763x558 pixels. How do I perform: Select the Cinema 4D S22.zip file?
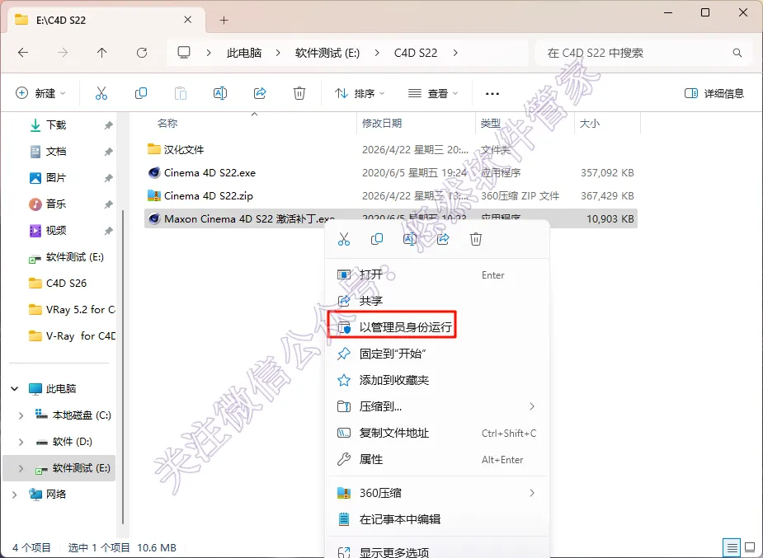391,196
